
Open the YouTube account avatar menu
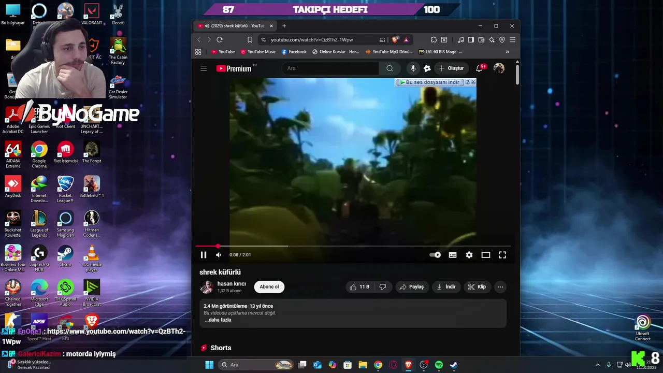[x=499, y=68]
